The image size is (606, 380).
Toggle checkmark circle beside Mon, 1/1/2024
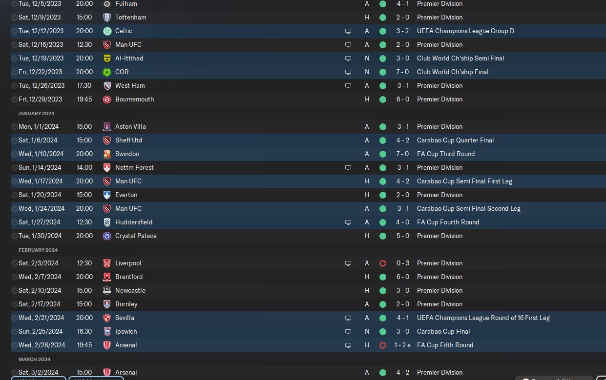click(14, 126)
